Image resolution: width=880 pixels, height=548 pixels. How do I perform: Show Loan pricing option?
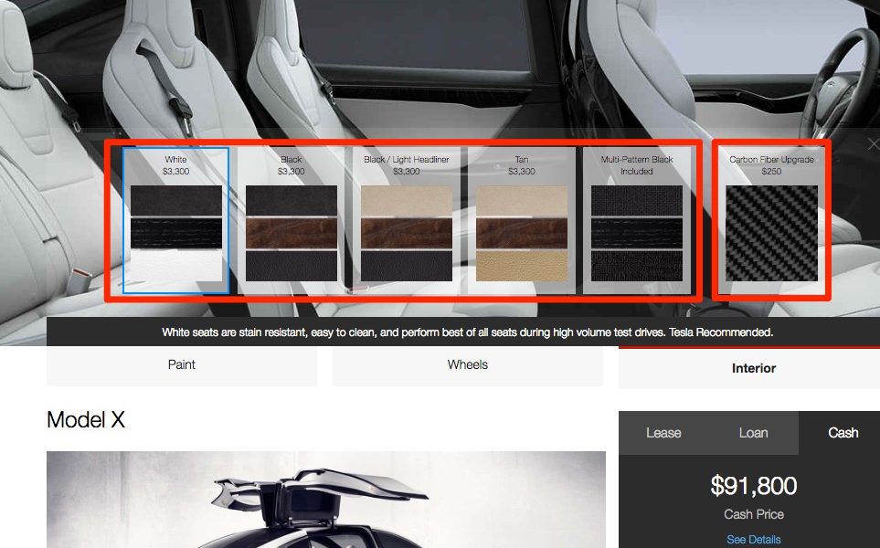(753, 433)
